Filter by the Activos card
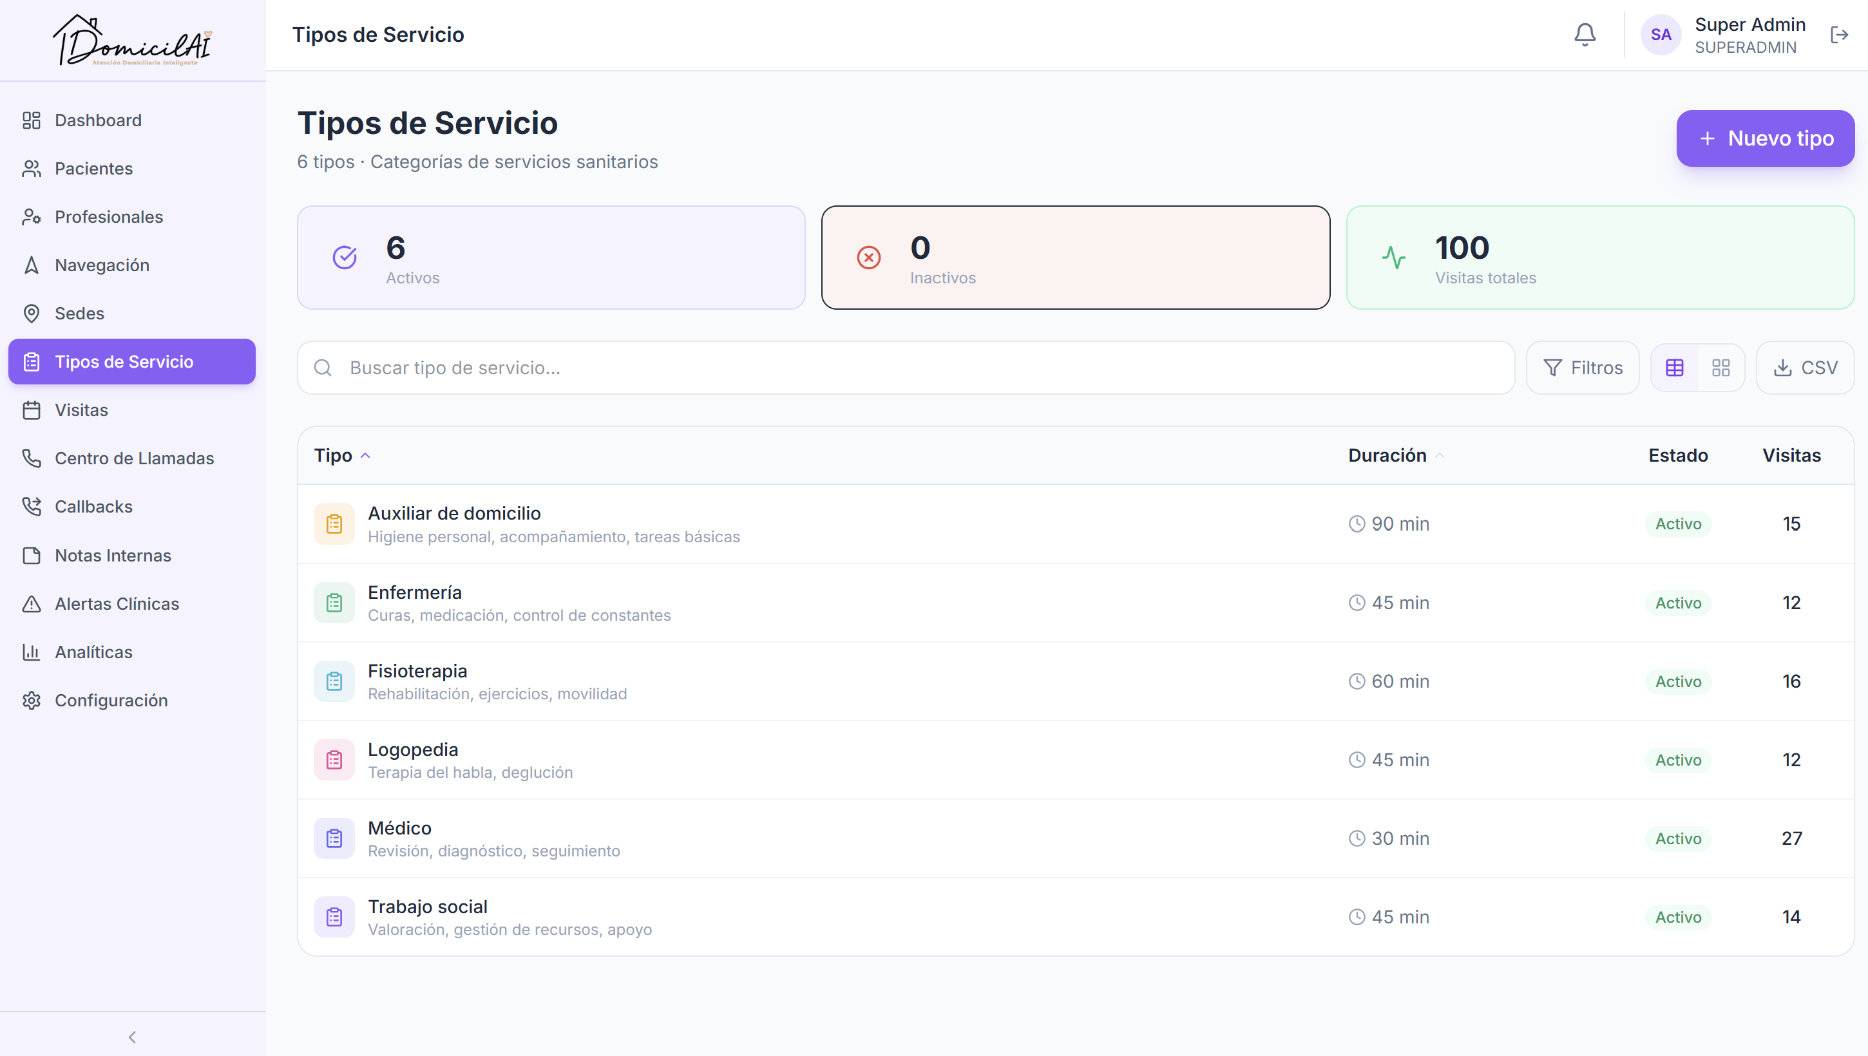This screenshot has width=1868, height=1056. pyautogui.click(x=551, y=258)
